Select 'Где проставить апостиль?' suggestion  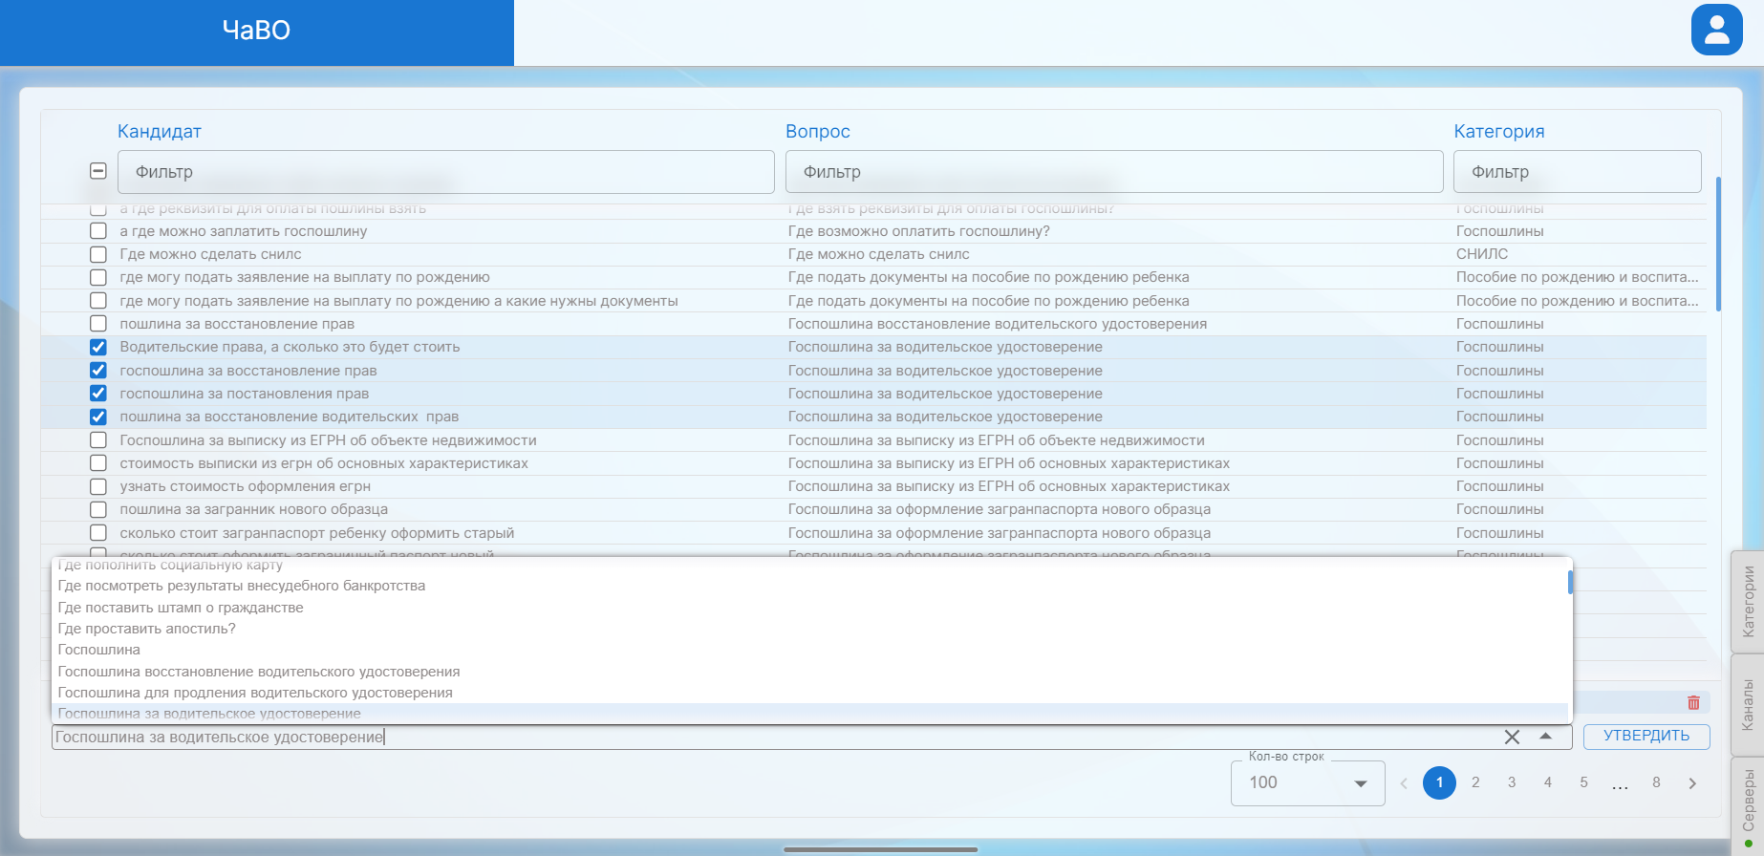pyautogui.click(x=146, y=629)
